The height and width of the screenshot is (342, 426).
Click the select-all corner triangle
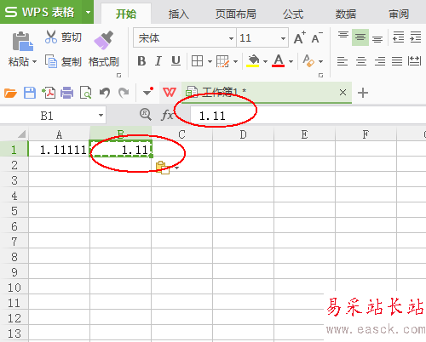21,134
